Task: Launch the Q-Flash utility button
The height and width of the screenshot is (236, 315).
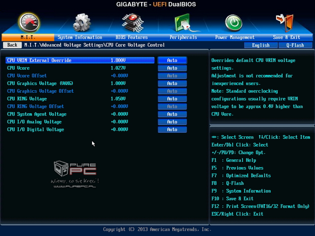Action: (x=295, y=45)
